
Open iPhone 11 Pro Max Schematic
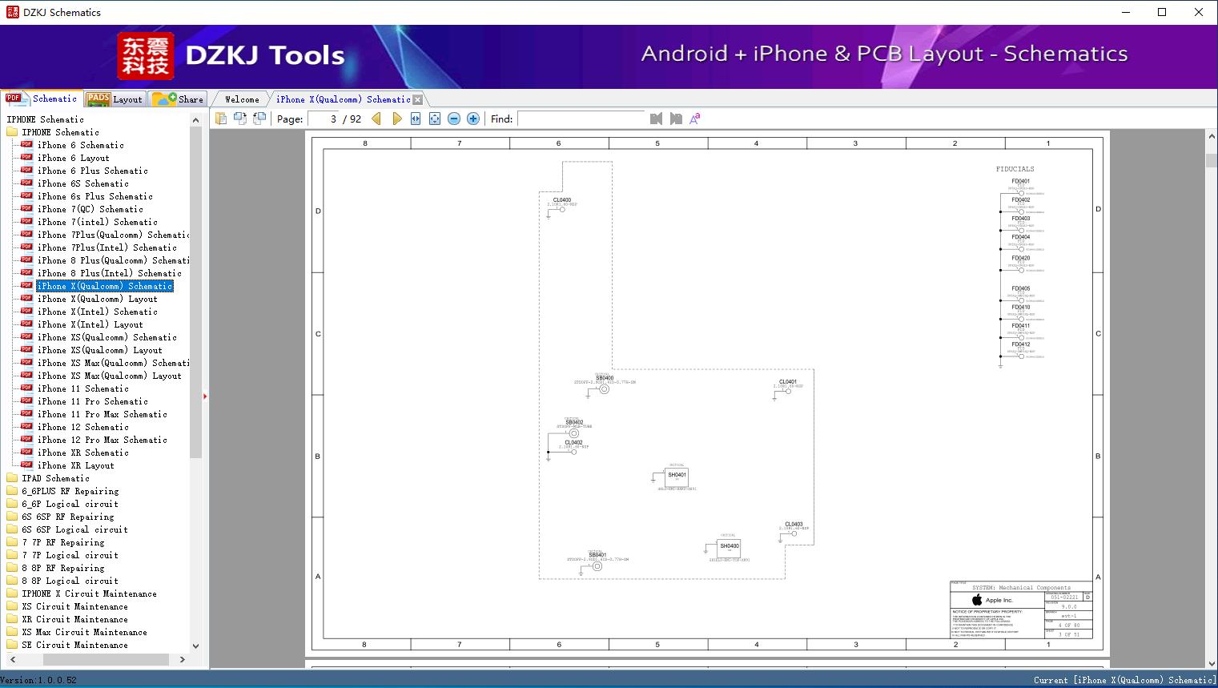click(x=102, y=414)
